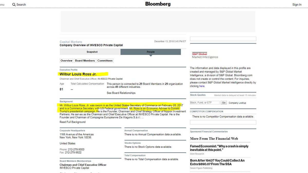Click the Go button

(224, 102)
